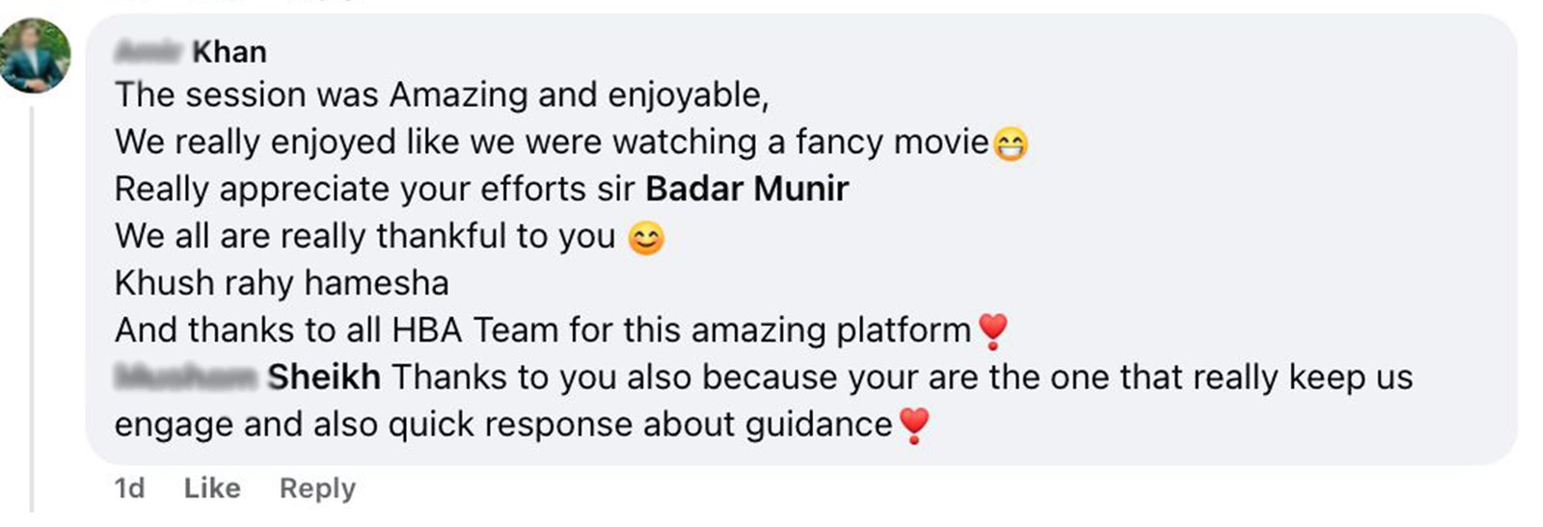Click the 'Khush rahy hamesha' line
Viewport: 1543px width, 527px height.
point(281,283)
